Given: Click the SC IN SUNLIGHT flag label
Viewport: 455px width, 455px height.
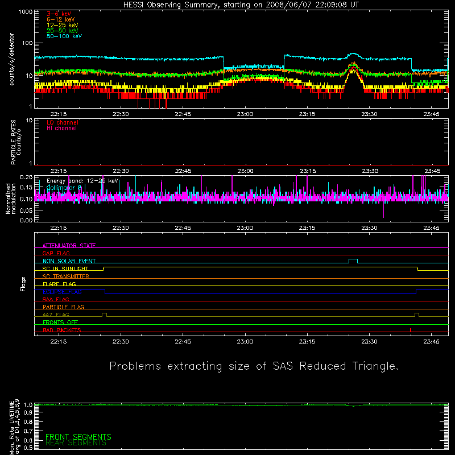Looking at the screenshot, I should pyautogui.click(x=65, y=268).
